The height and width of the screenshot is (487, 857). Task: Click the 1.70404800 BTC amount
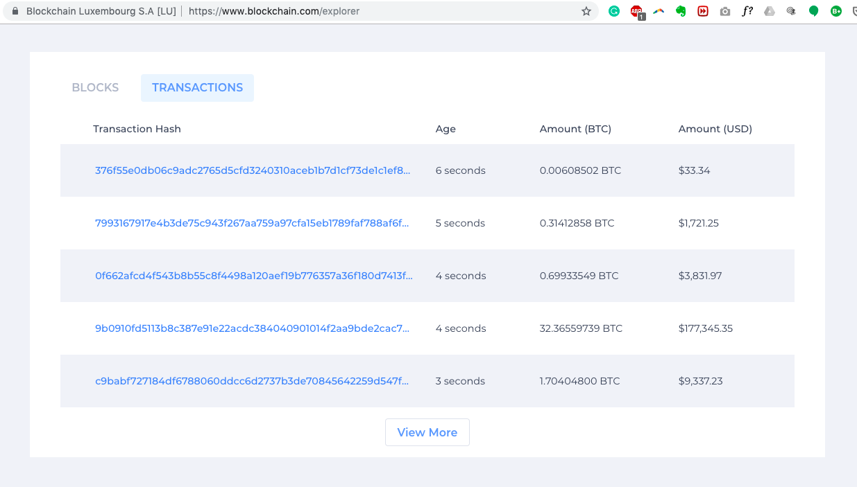[579, 381]
